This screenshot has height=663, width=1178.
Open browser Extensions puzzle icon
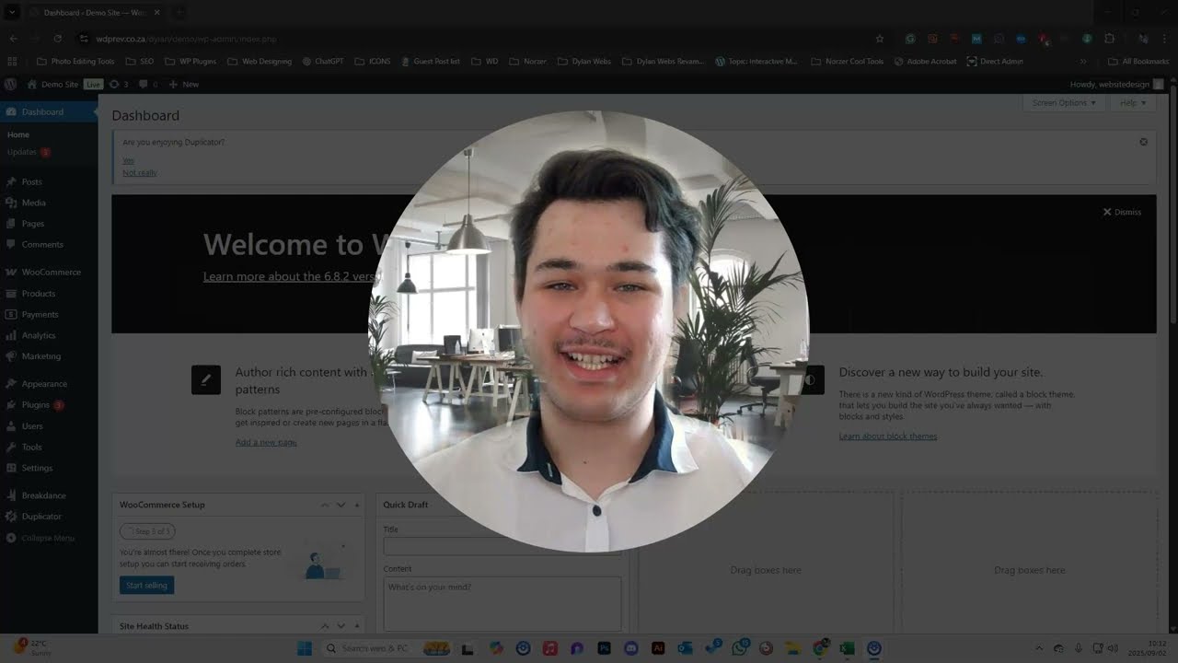tap(1109, 39)
